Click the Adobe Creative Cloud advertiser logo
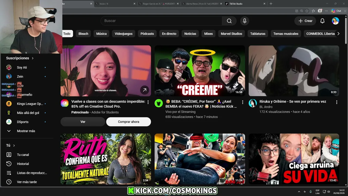Screen dimensions: 348x196 (x=65, y=103)
